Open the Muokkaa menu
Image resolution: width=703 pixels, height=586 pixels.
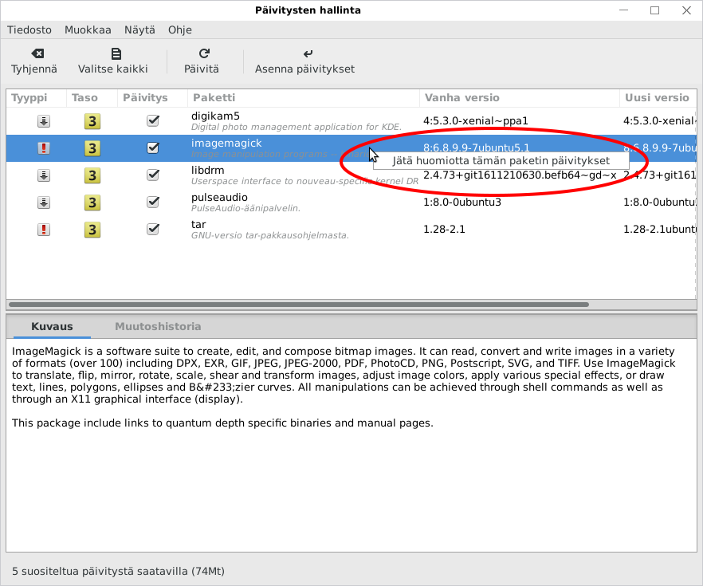(88, 30)
